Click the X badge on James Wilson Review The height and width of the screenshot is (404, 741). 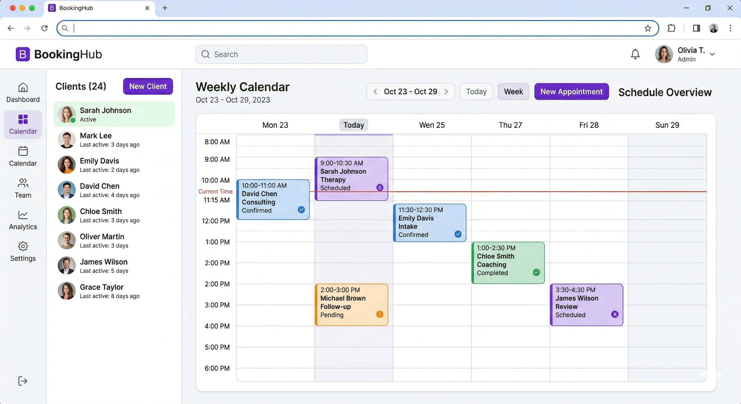[x=615, y=314]
